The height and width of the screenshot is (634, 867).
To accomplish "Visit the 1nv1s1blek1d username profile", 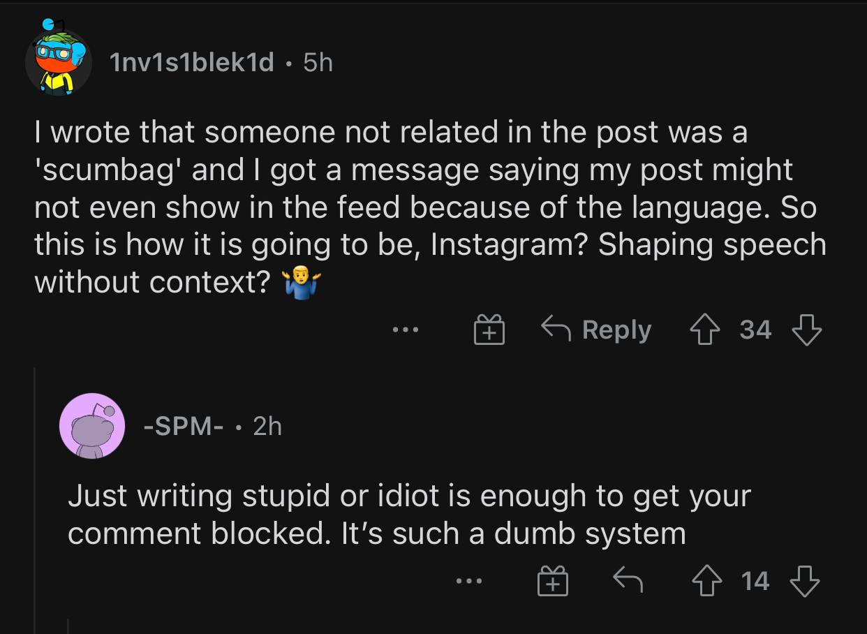I will tap(192, 63).
